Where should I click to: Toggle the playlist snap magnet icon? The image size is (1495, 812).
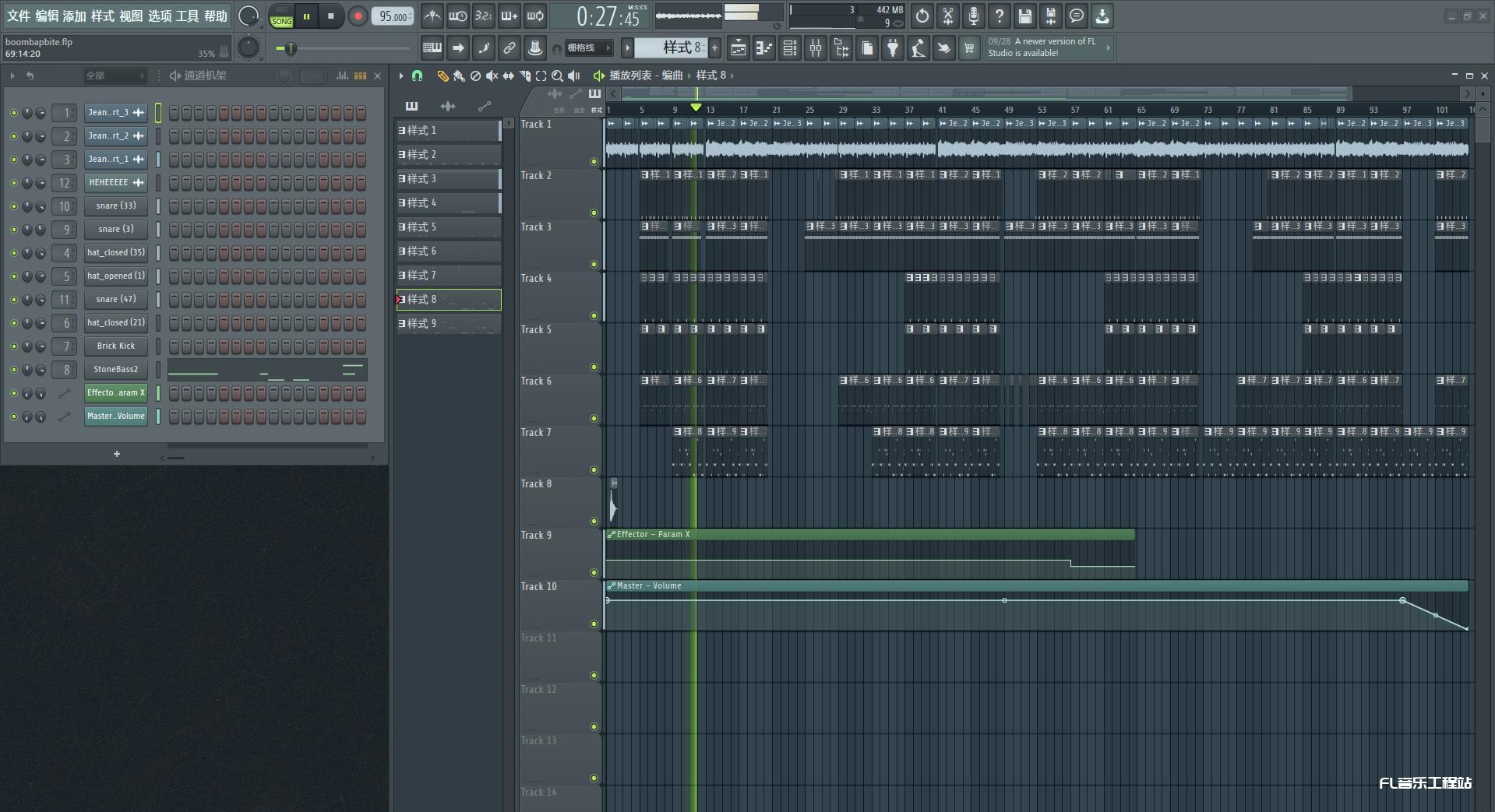point(417,76)
